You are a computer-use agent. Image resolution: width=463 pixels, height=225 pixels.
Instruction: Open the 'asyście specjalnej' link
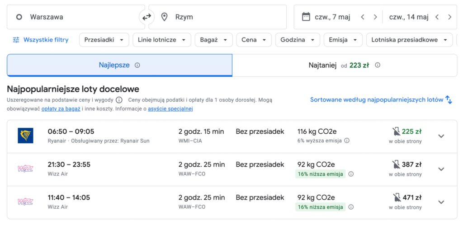coord(173,108)
